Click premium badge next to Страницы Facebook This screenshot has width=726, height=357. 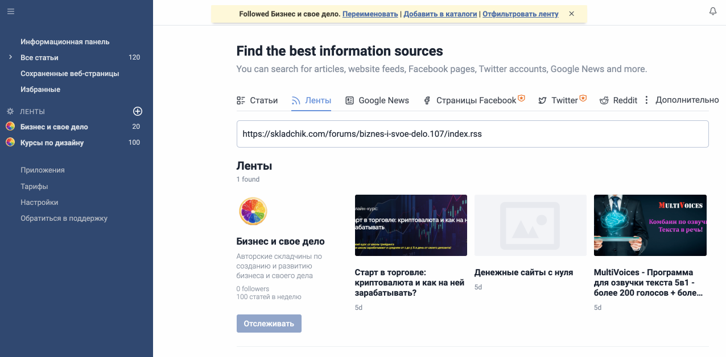pos(521,99)
